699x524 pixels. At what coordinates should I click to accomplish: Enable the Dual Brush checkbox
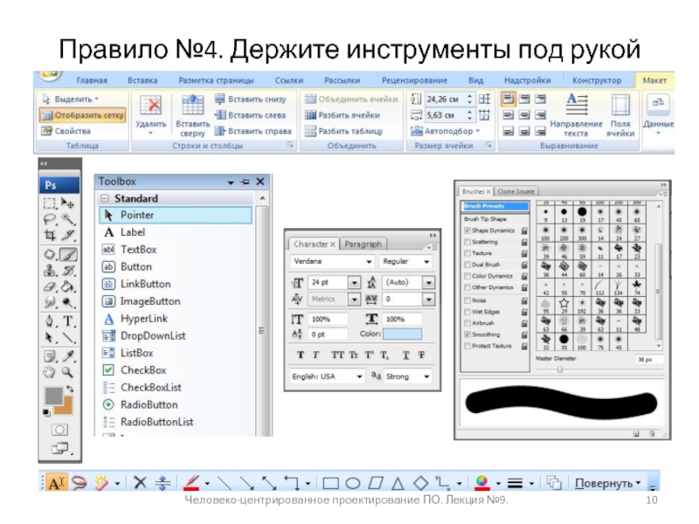tap(467, 265)
